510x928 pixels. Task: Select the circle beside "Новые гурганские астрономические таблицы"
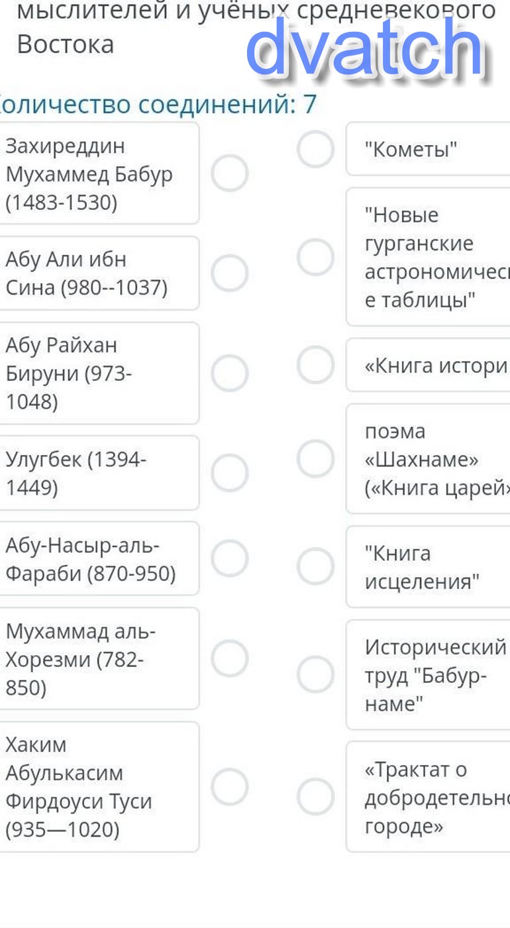coord(315,257)
